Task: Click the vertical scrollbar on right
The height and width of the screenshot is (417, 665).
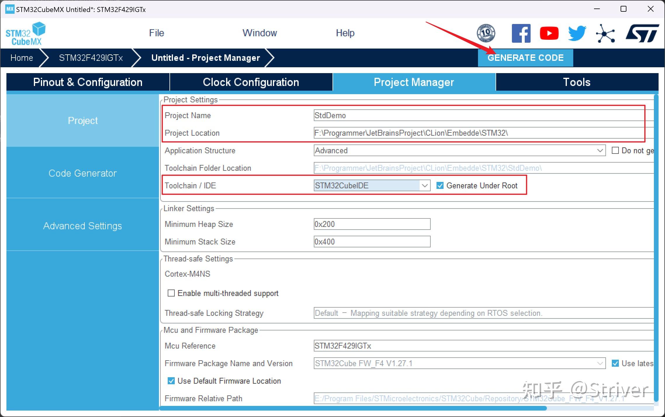Action: [x=656, y=248]
